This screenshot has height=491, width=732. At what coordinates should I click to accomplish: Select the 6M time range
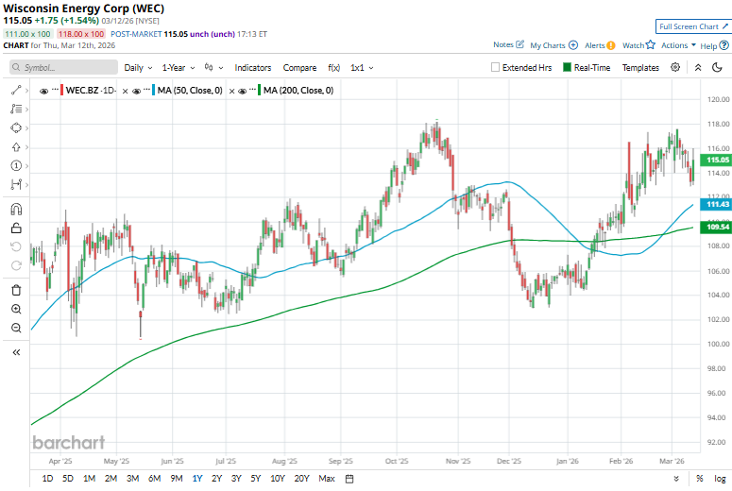[x=155, y=479]
